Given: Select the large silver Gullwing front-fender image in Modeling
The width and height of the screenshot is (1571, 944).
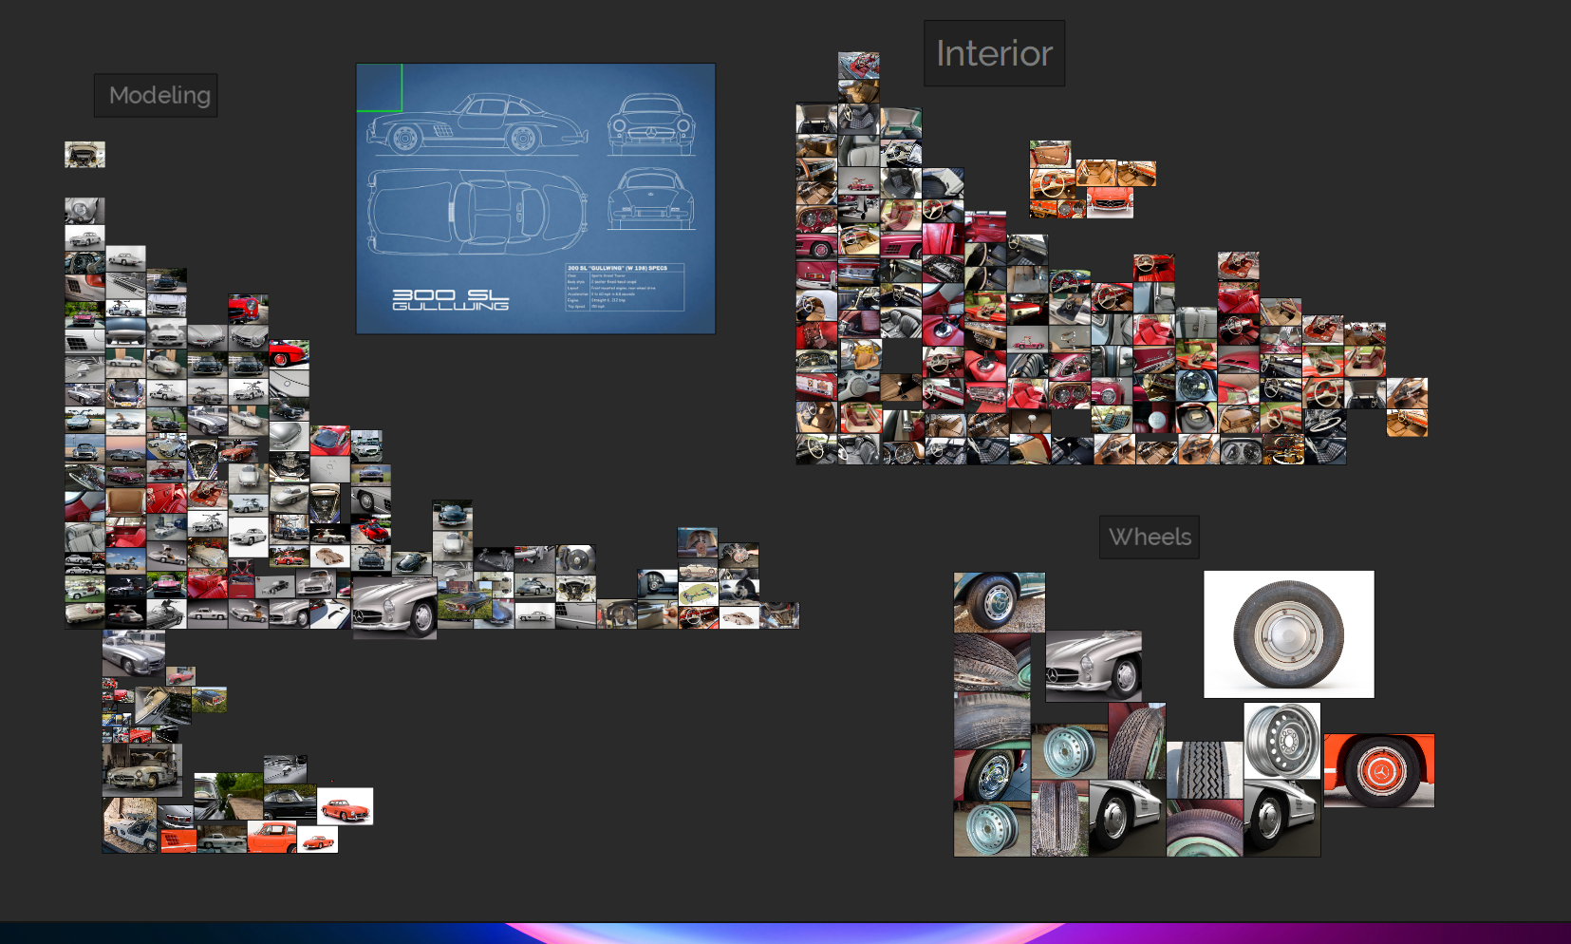Looking at the screenshot, I should (x=394, y=608).
